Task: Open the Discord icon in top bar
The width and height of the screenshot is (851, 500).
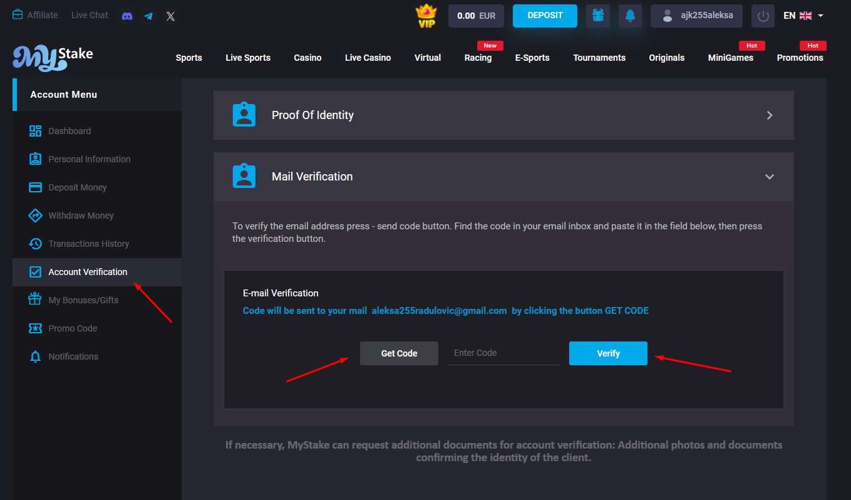Action: [127, 15]
